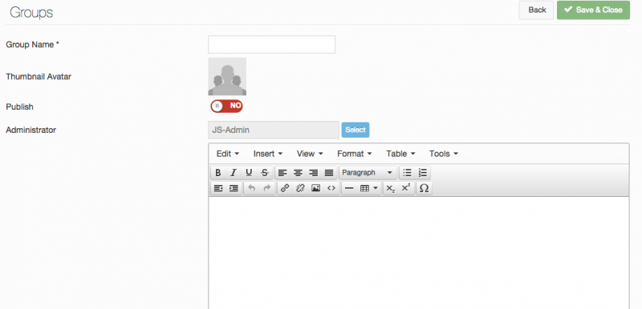Focus the Group Name input field
642x309 pixels.
click(272, 45)
